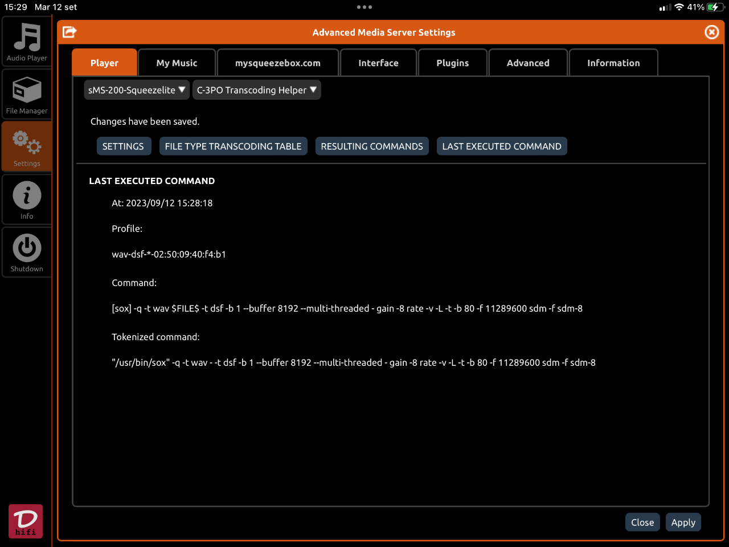Click the FILE TYPE TRANSCODING TABLE button
The width and height of the screenshot is (729, 547).
pyautogui.click(x=234, y=146)
